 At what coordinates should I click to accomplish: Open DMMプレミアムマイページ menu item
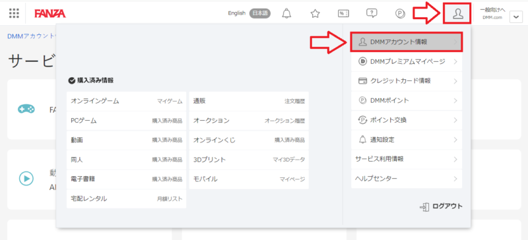click(x=407, y=61)
